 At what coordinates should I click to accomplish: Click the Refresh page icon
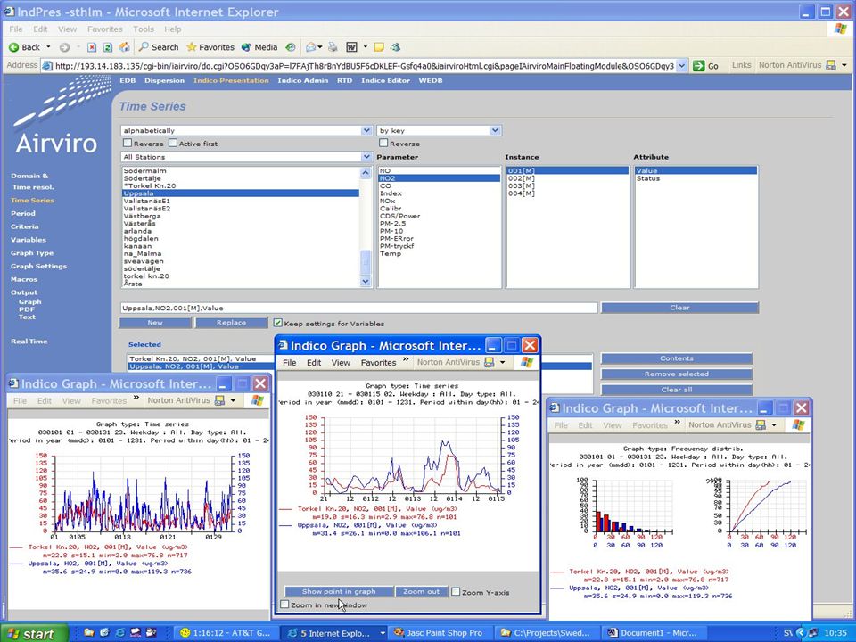pos(108,47)
